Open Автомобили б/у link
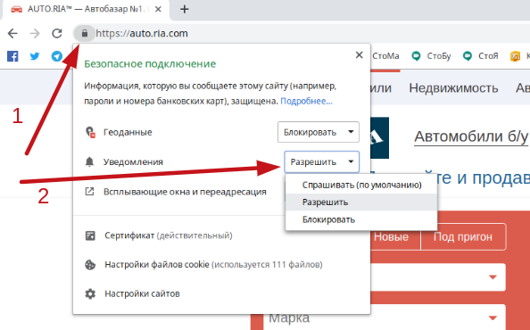This screenshot has height=330, width=530. point(471,136)
